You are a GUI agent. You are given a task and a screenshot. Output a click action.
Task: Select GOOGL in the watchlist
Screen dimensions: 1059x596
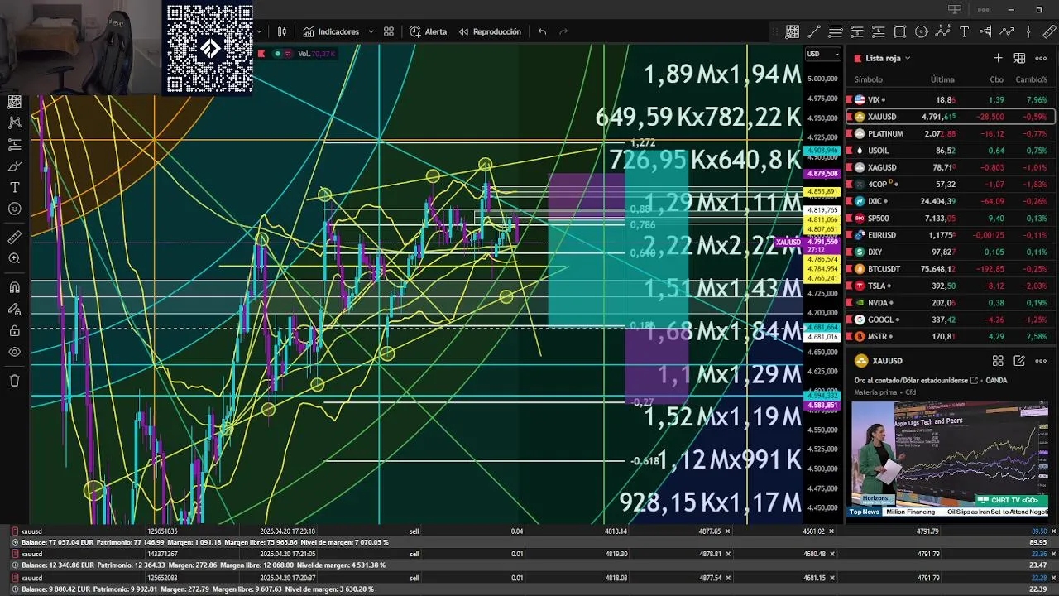click(x=950, y=320)
